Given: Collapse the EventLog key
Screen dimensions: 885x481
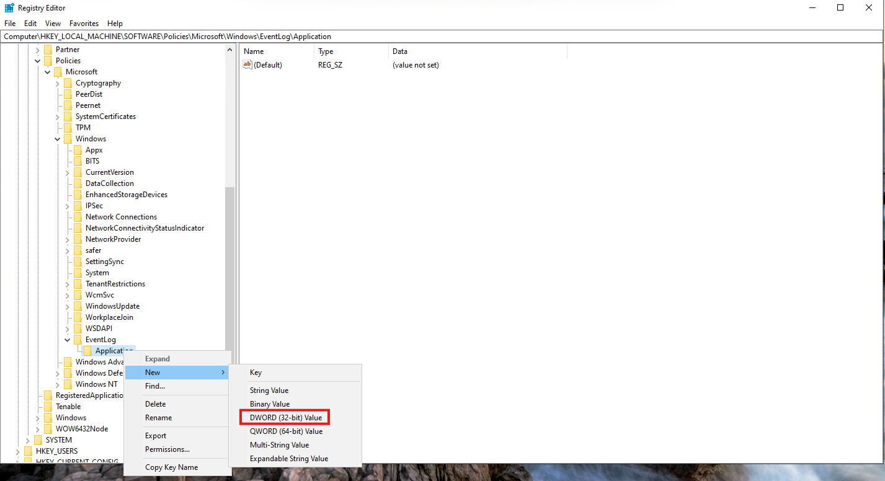Looking at the screenshot, I should pos(68,340).
